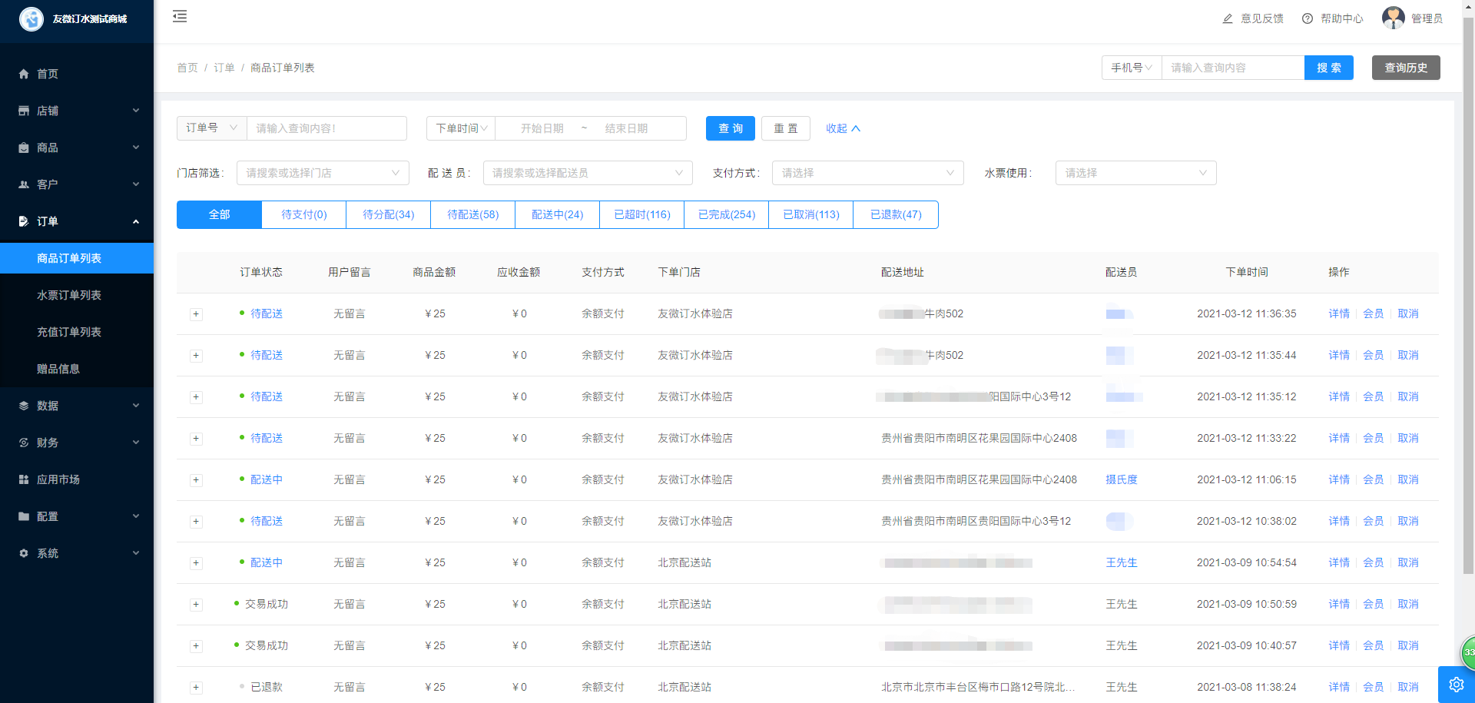
Task: Click the 意见反馈 pencil icon
Action: [x=1228, y=18]
